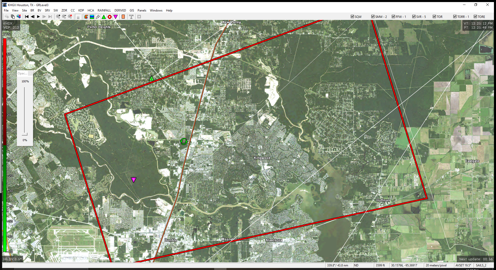
Task: Disable the SVR - 5 checkbox
Action: (x=414, y=17)
